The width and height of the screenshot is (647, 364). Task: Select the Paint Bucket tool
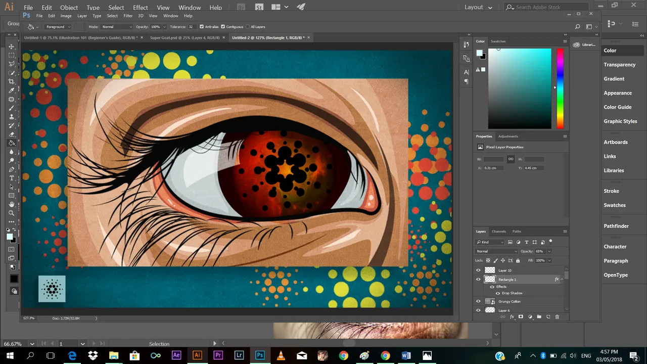tap(11, 143)
